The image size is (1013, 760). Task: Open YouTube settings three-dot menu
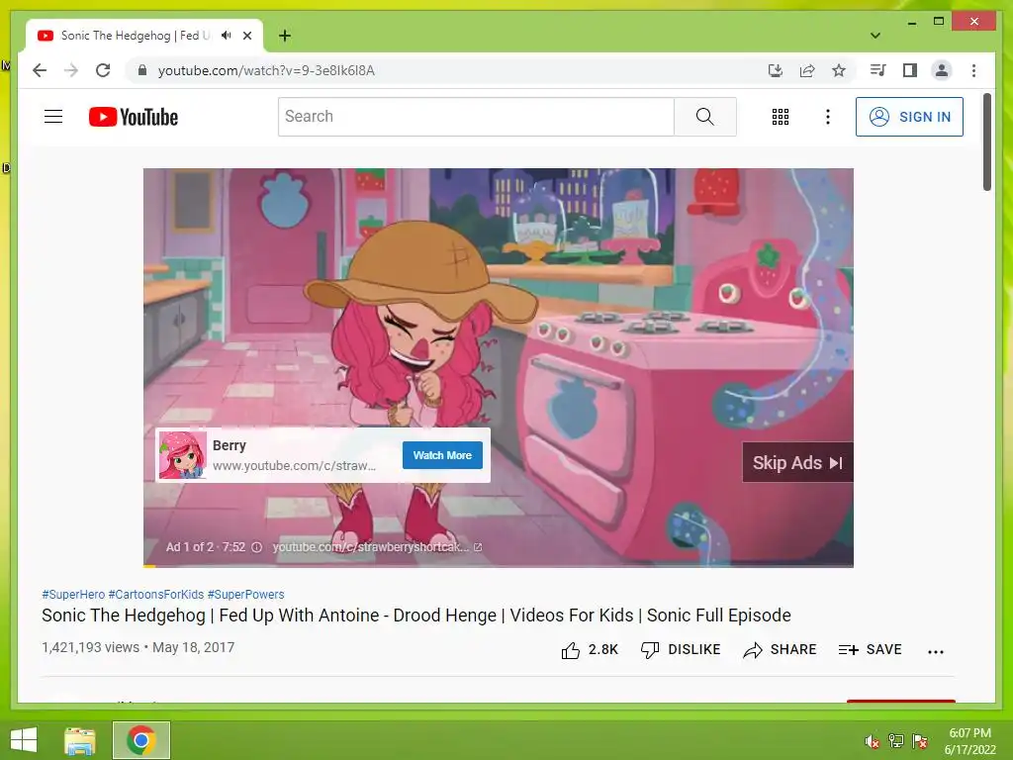pyautogui.click(x=828, y=117)
